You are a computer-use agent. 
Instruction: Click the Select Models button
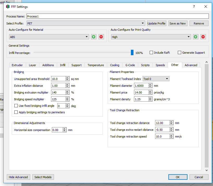(x=43, y=177)
